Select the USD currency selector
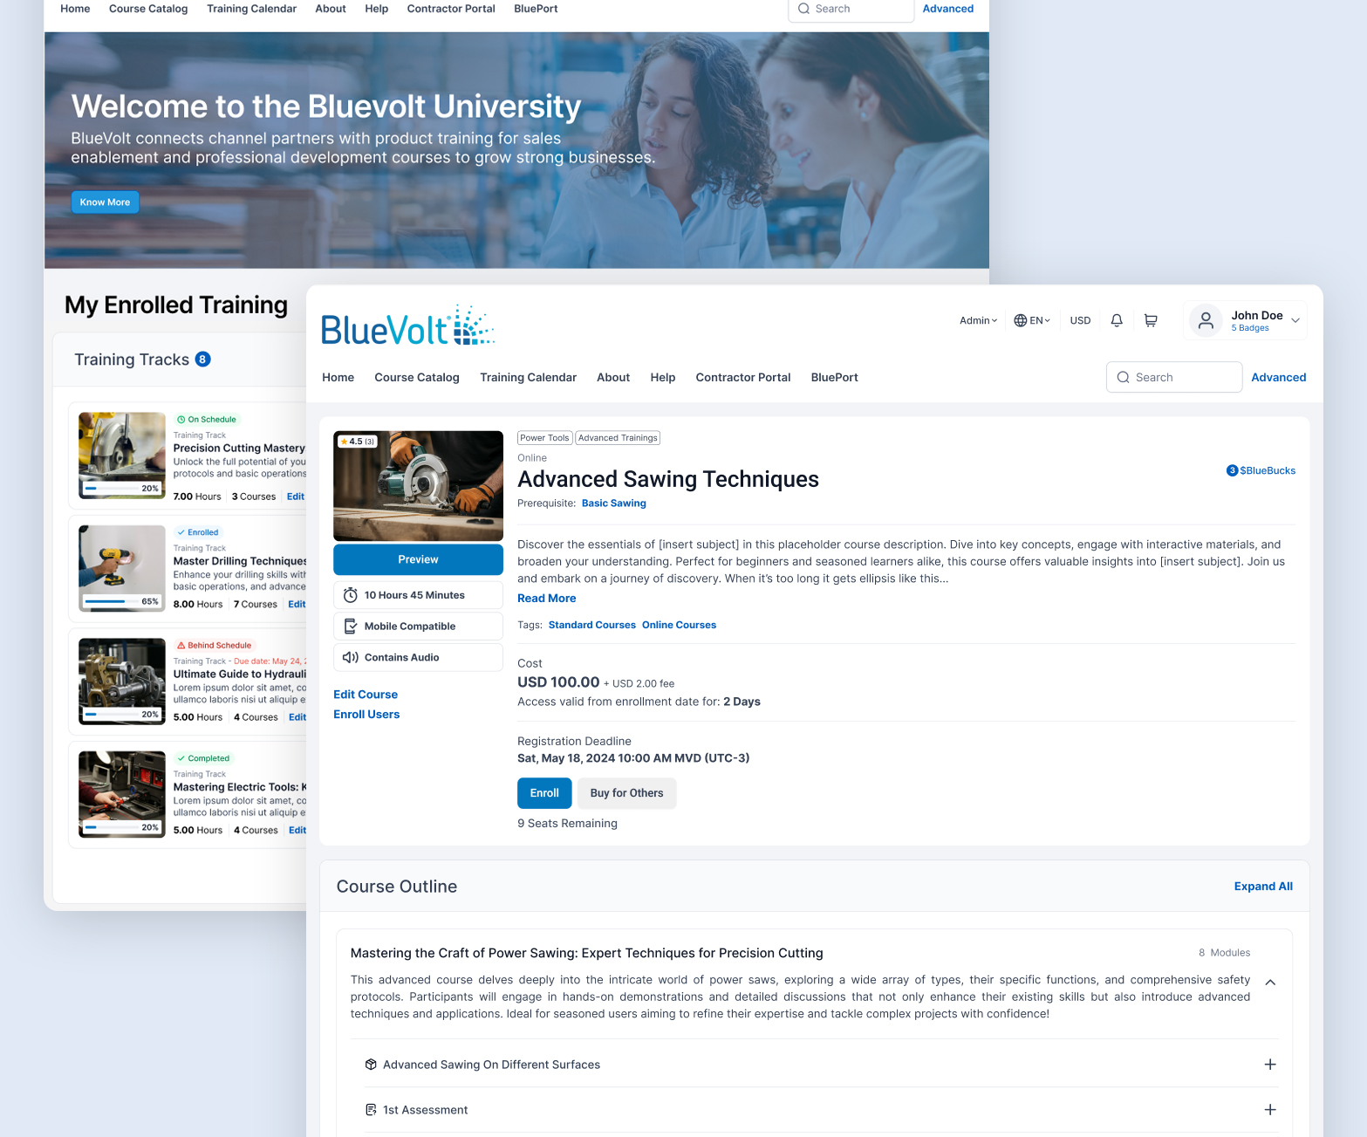Viewport: 1367px width, 1137px height. coord(1080,320)
